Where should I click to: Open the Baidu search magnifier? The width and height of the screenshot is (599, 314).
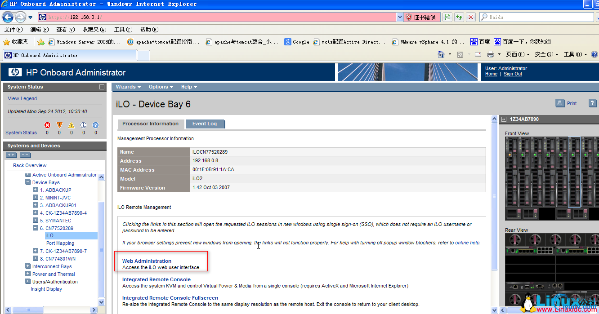484,17
